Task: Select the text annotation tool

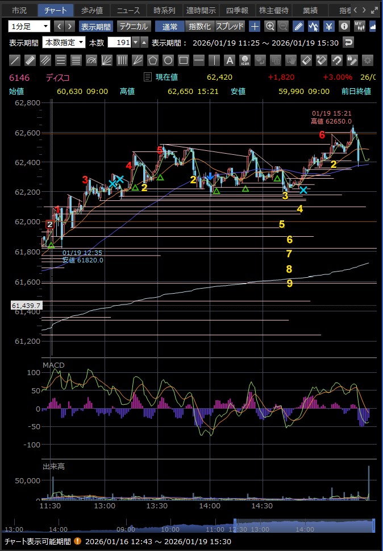Action: 229,60
